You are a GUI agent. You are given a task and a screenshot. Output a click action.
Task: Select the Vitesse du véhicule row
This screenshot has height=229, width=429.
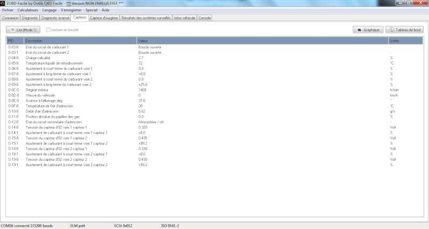(x=215, y=95)
